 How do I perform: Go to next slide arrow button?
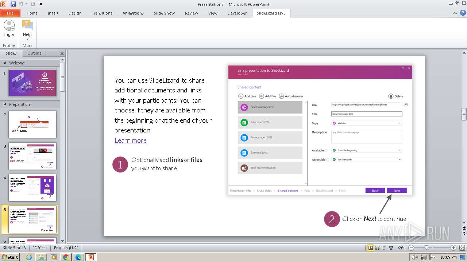[464, 233]
